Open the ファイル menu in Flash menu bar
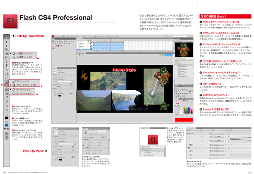The height and width of the screenshot is (174, 254). pyautogui.click(x=58, y=36)
